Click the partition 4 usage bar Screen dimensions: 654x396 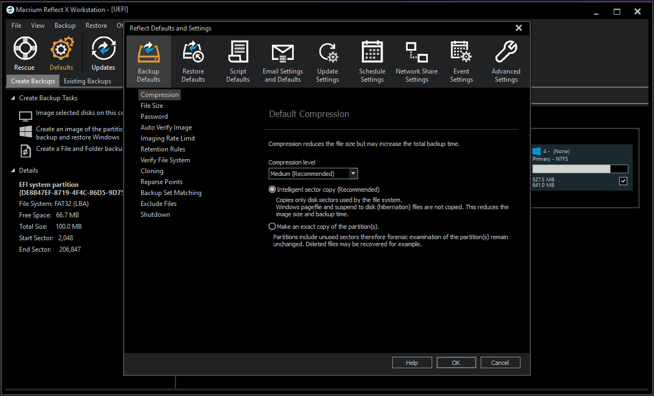pyautogui.click(x=580, y=169)
